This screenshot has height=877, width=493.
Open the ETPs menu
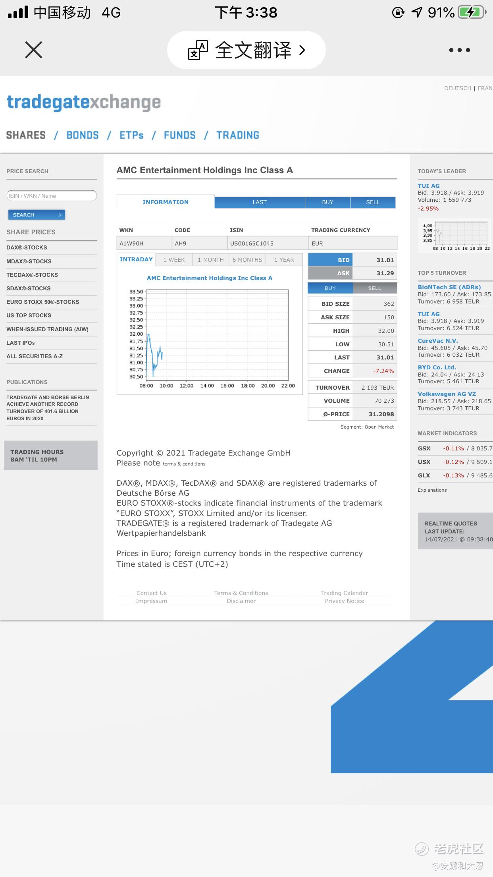point(131,135)
